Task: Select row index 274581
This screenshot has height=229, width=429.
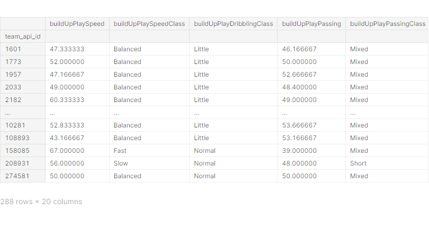Action: (x=17, y=176)
